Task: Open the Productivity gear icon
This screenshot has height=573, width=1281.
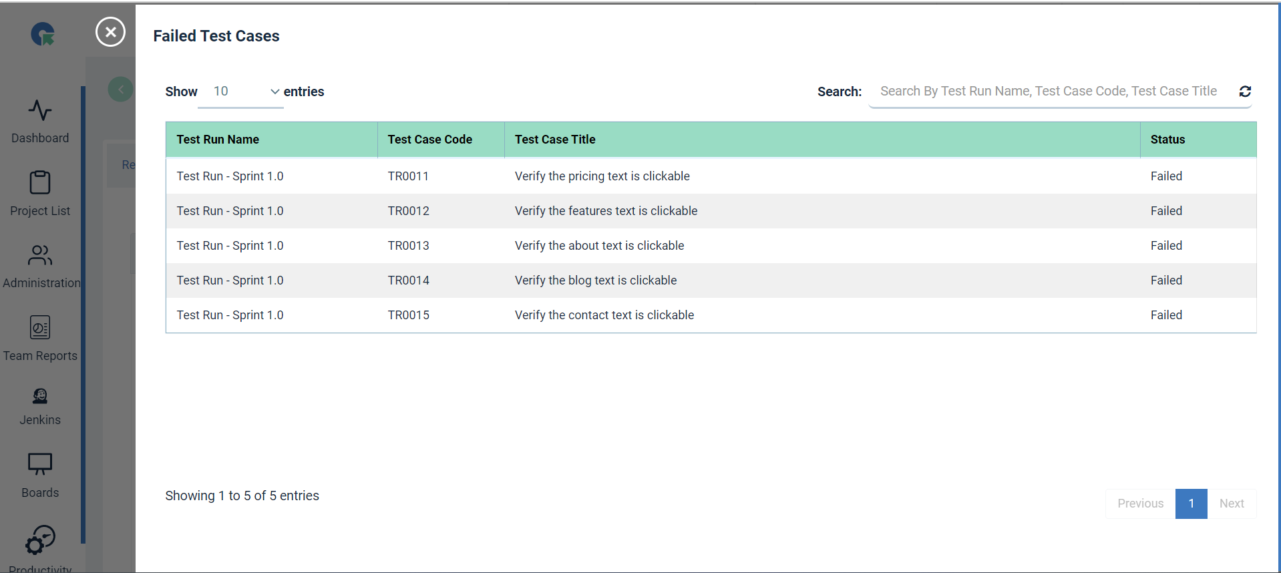Action: pyautogui.click(x=40, y=540)
